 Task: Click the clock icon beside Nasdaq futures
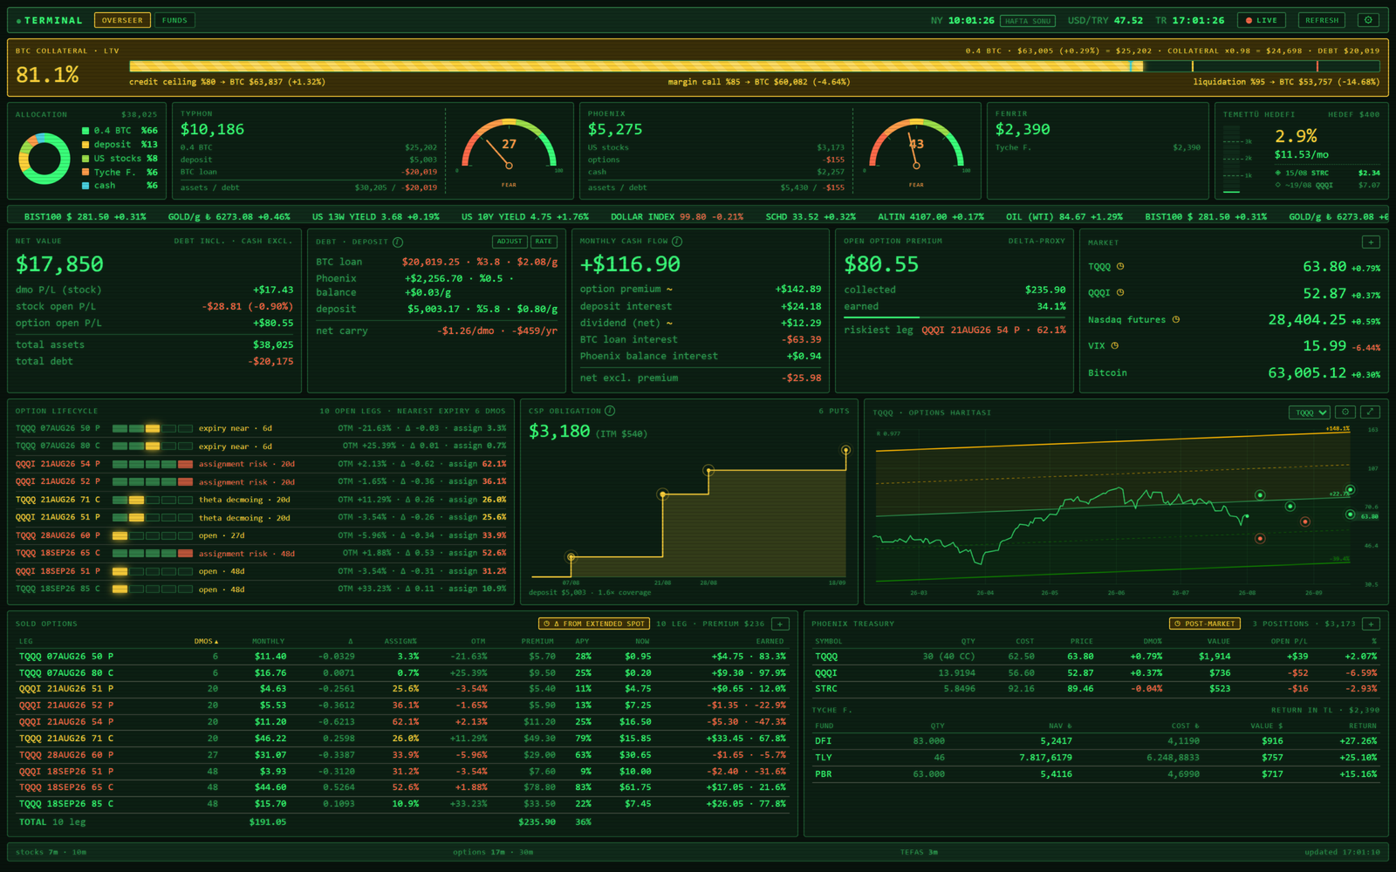1176,320
